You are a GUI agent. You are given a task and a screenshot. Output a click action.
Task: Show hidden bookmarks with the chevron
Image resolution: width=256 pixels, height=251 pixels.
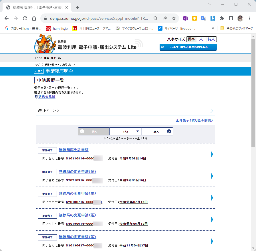(x=213, y=28)
